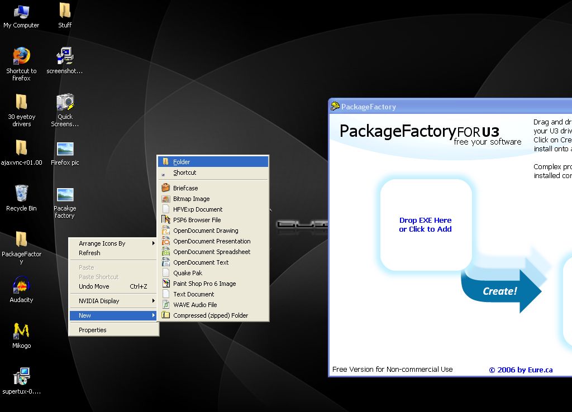Click the Create! arrow button

[x=501, y=291]
